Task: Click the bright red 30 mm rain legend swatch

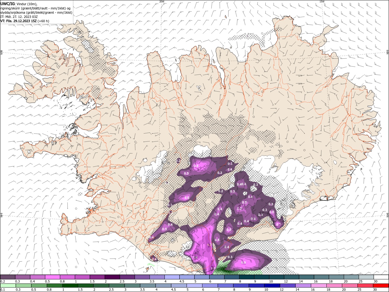Action: [381, 286]
